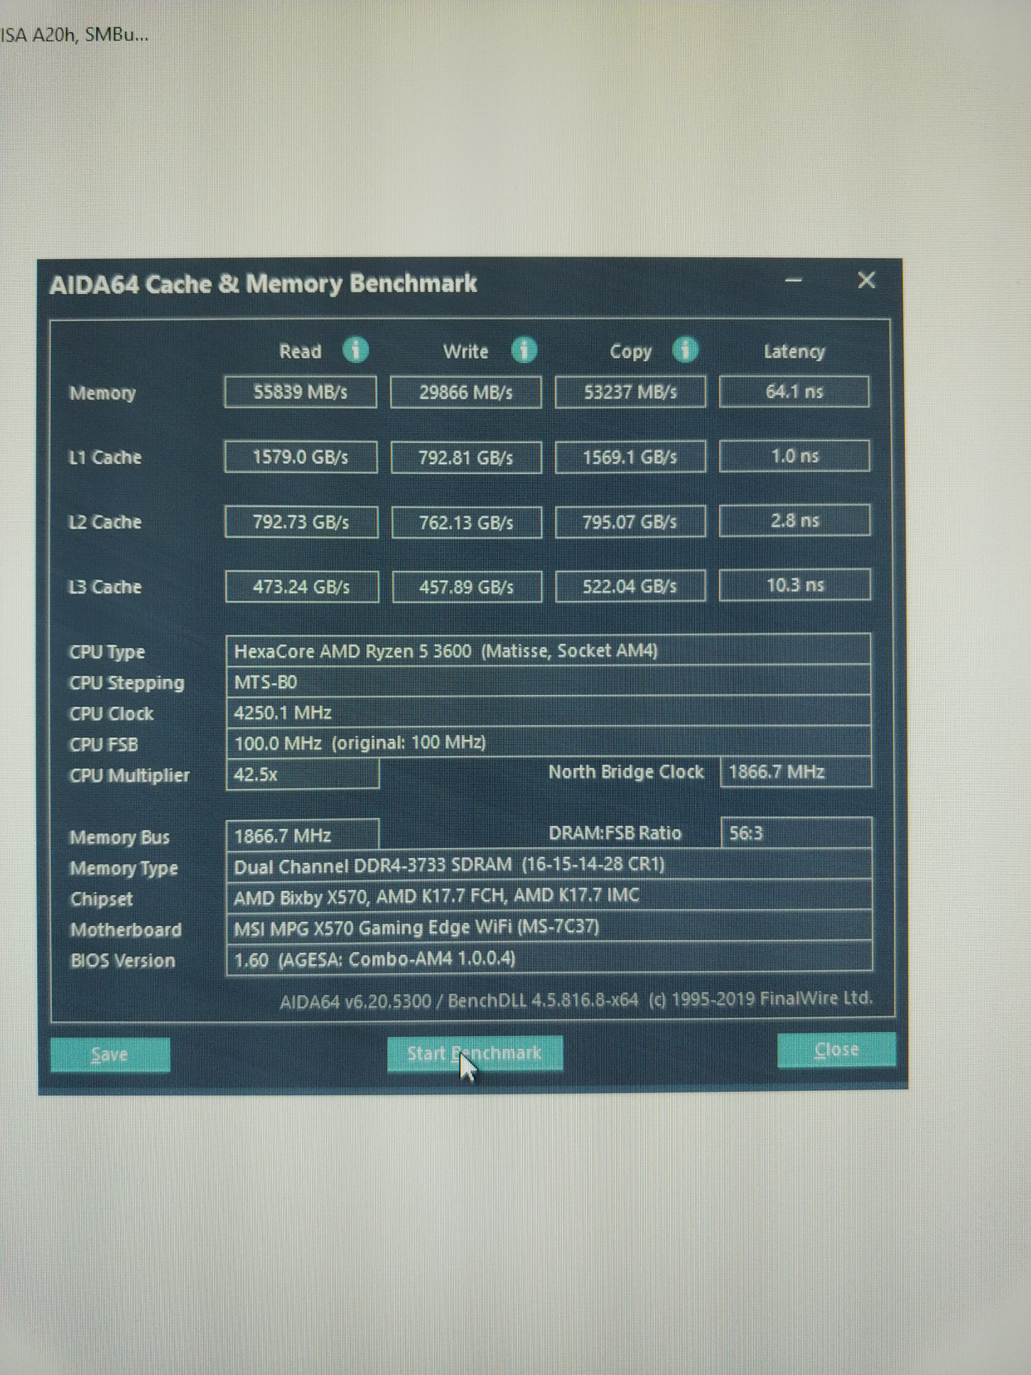Click the BIOS Version label
Screen dimensions: 1031x1375
(123, 961)
